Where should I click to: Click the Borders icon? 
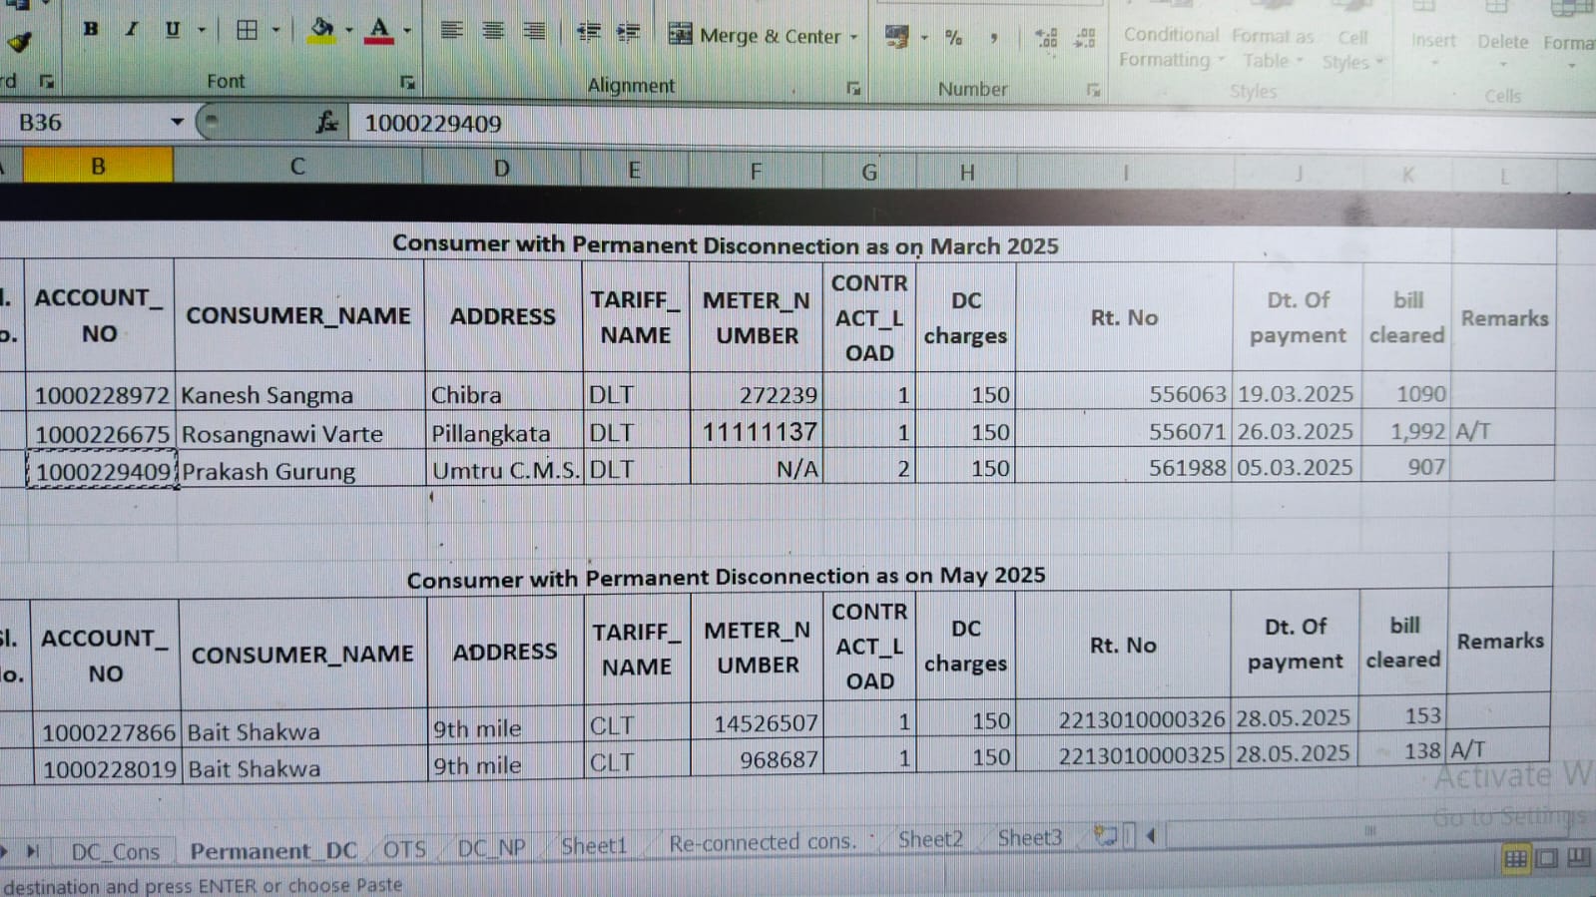click(247, 30)
